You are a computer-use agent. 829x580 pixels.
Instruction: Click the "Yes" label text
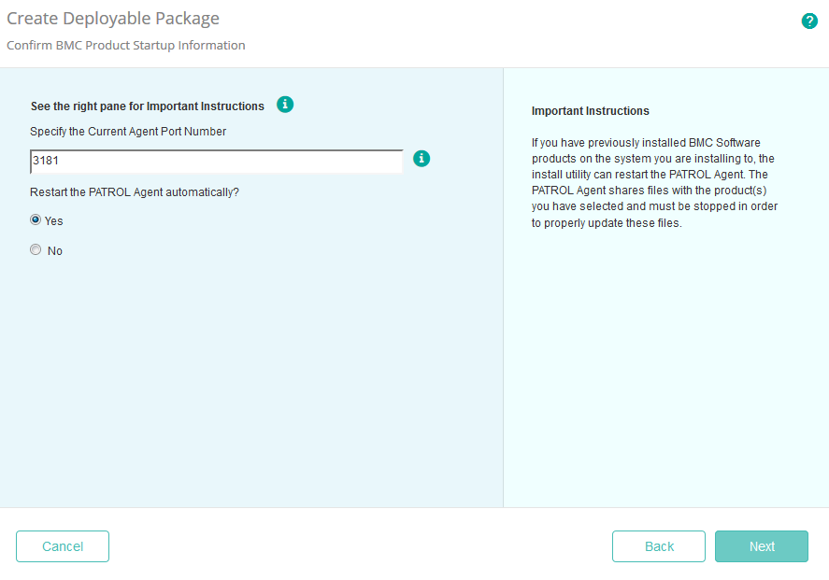point(53,219)
